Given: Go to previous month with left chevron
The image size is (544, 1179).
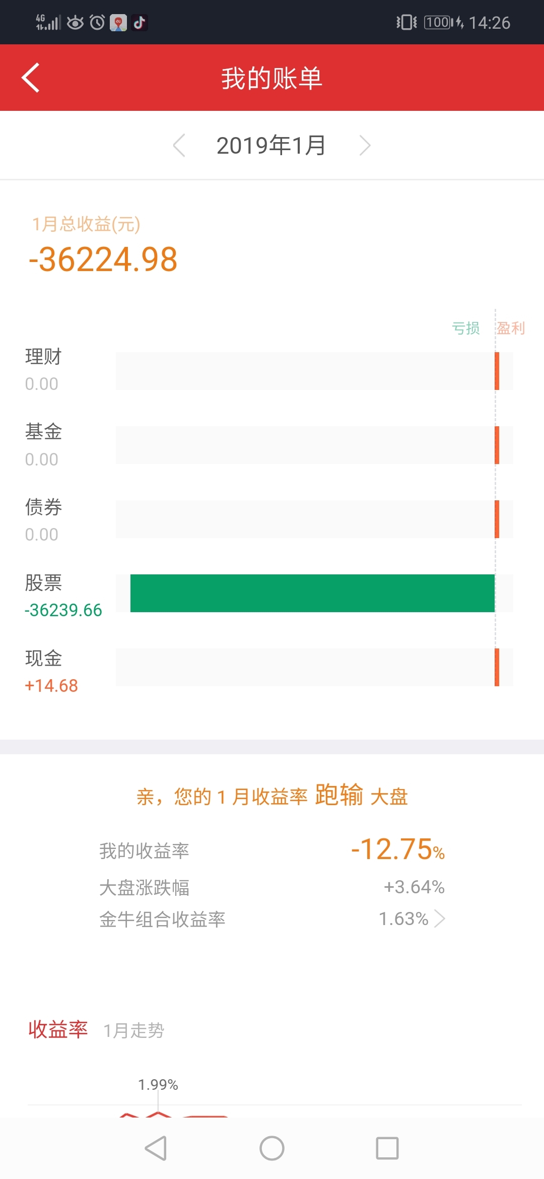Looking at the screenshot, I should click(x=179, y=146).
